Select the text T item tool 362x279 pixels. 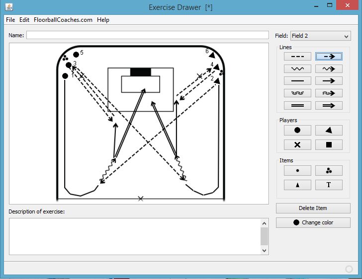(x=329, y=185)
